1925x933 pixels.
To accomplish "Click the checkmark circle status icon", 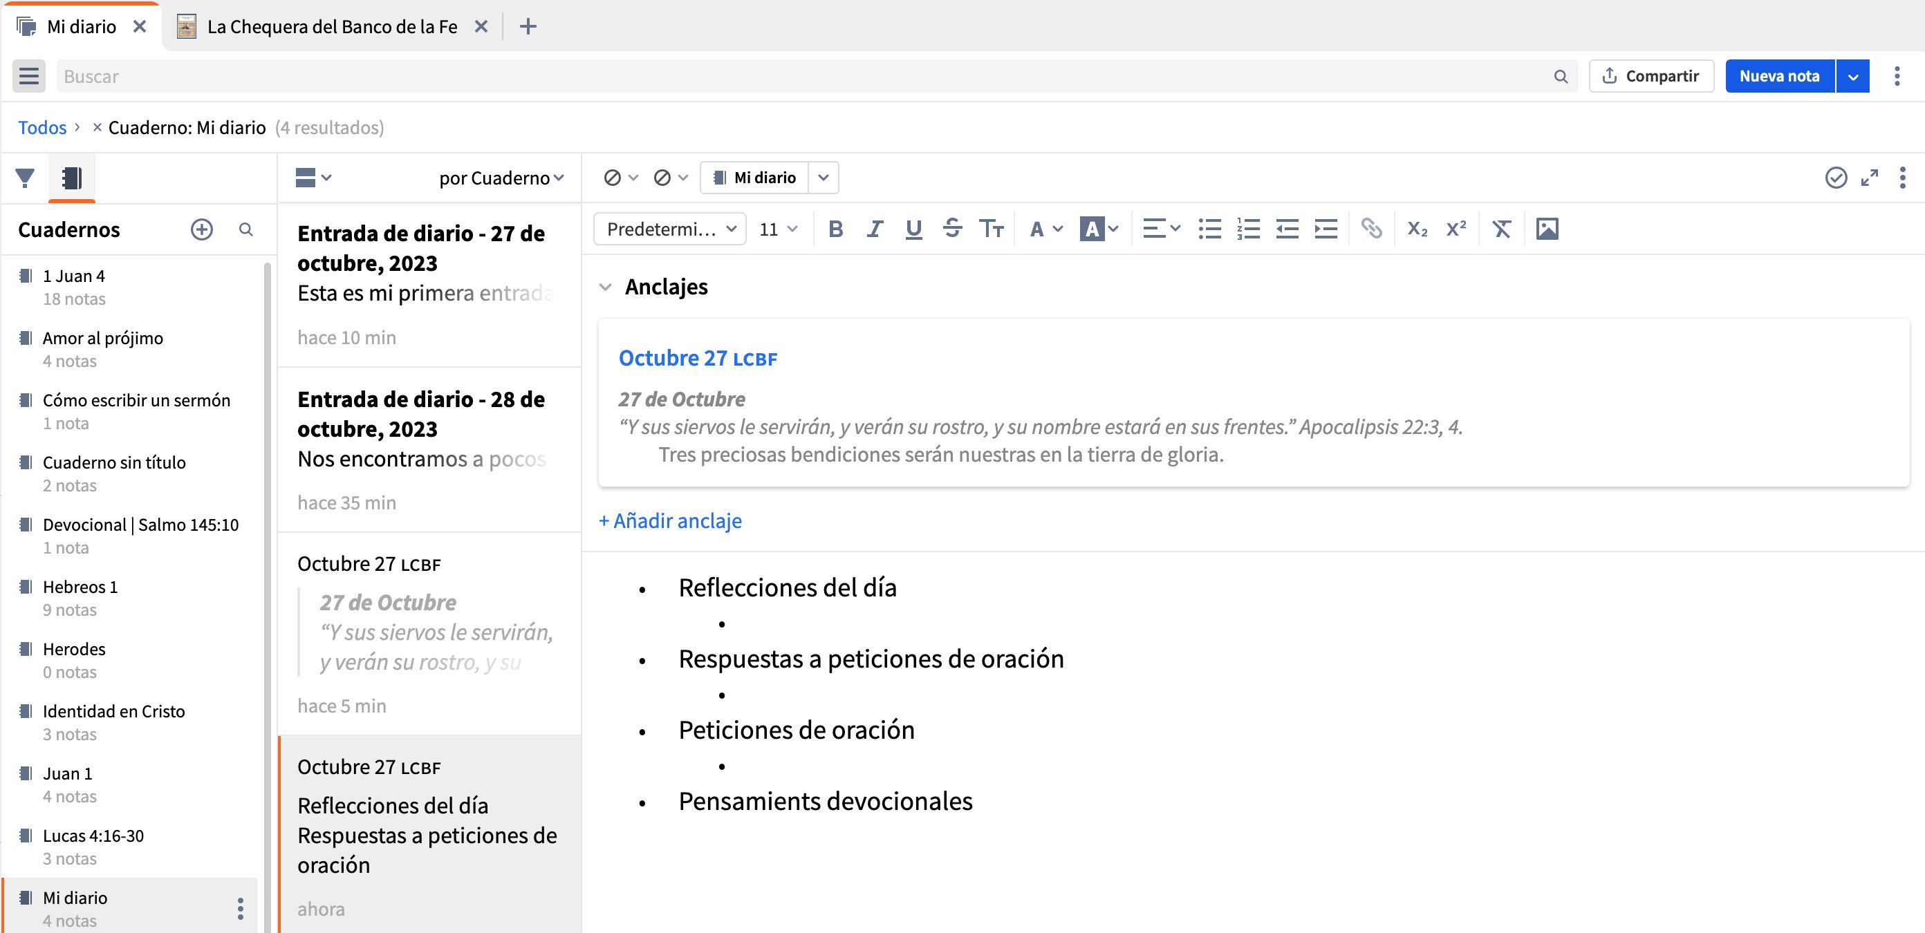I will click(x=1835, y=178).
